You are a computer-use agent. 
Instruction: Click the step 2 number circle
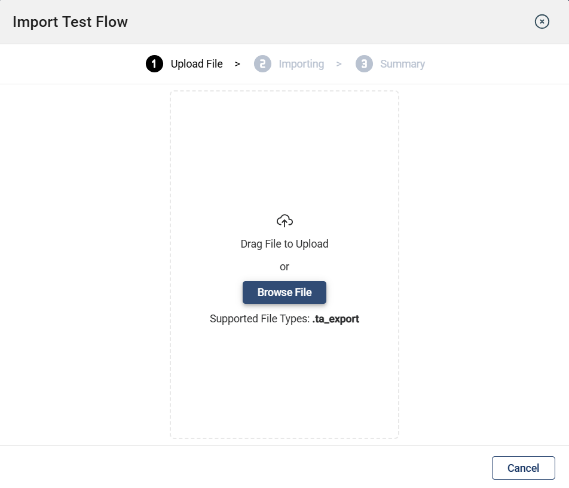click(x=262, y=64)
